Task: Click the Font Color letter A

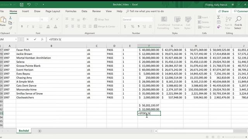Action: click(55, 26)
